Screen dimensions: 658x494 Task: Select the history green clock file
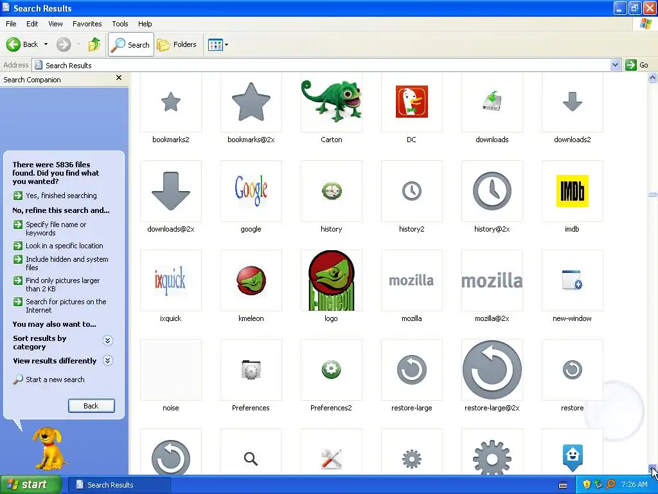click(x=332, y=191)
